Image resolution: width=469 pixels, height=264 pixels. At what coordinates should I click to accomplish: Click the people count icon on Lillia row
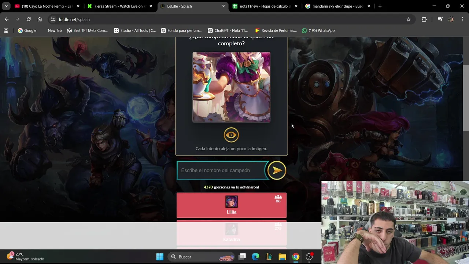pos(278,197)
